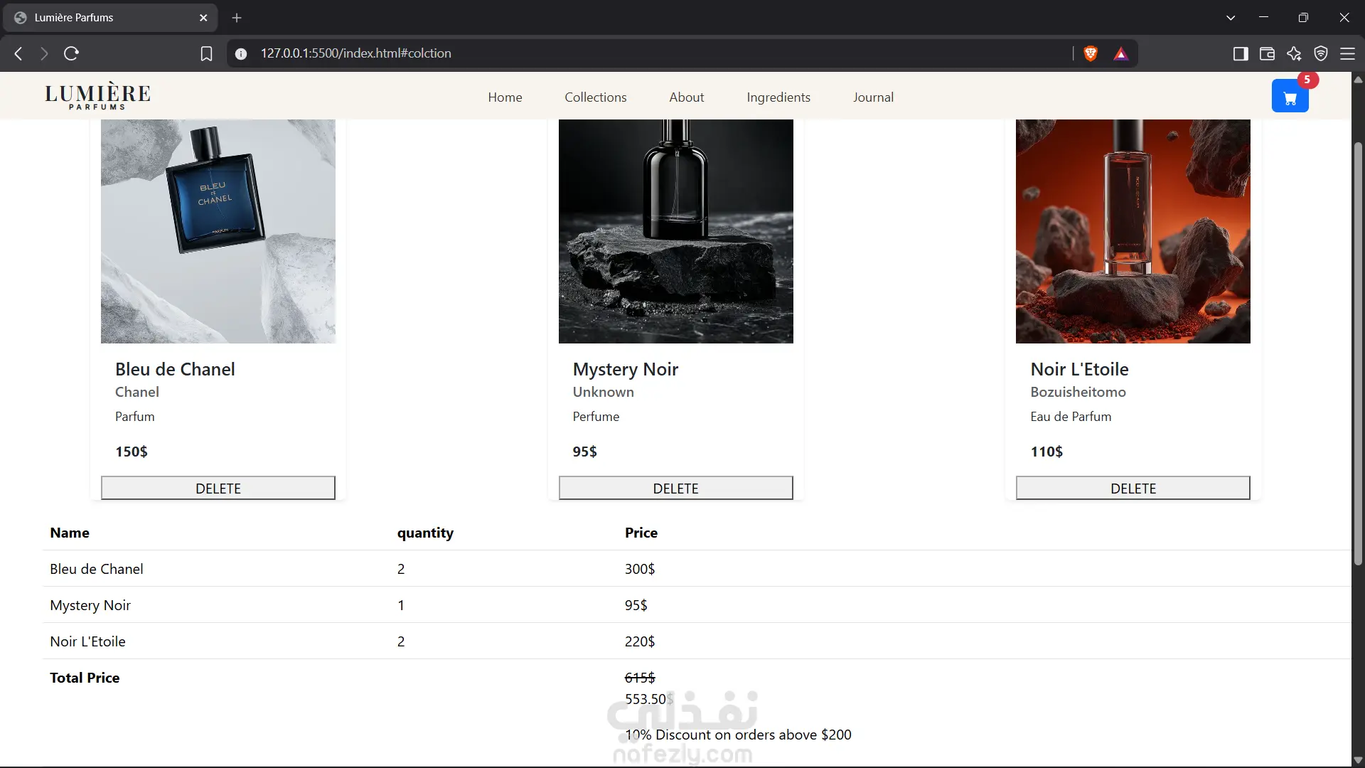The height and width of the screenshot is (768, 1365).
Task: Click the scrollbar up arrow
Action: coord(1358,79)
